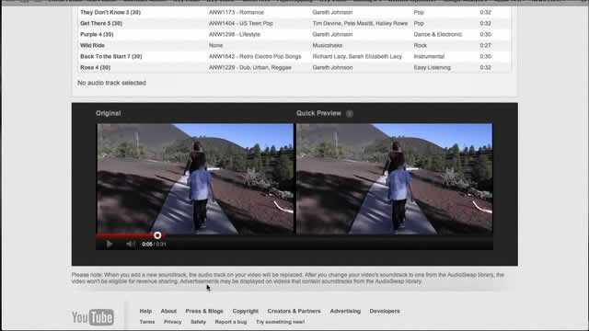Click album ANW1642 - Retro Electro Pop Songs

[x=255, y=56]
